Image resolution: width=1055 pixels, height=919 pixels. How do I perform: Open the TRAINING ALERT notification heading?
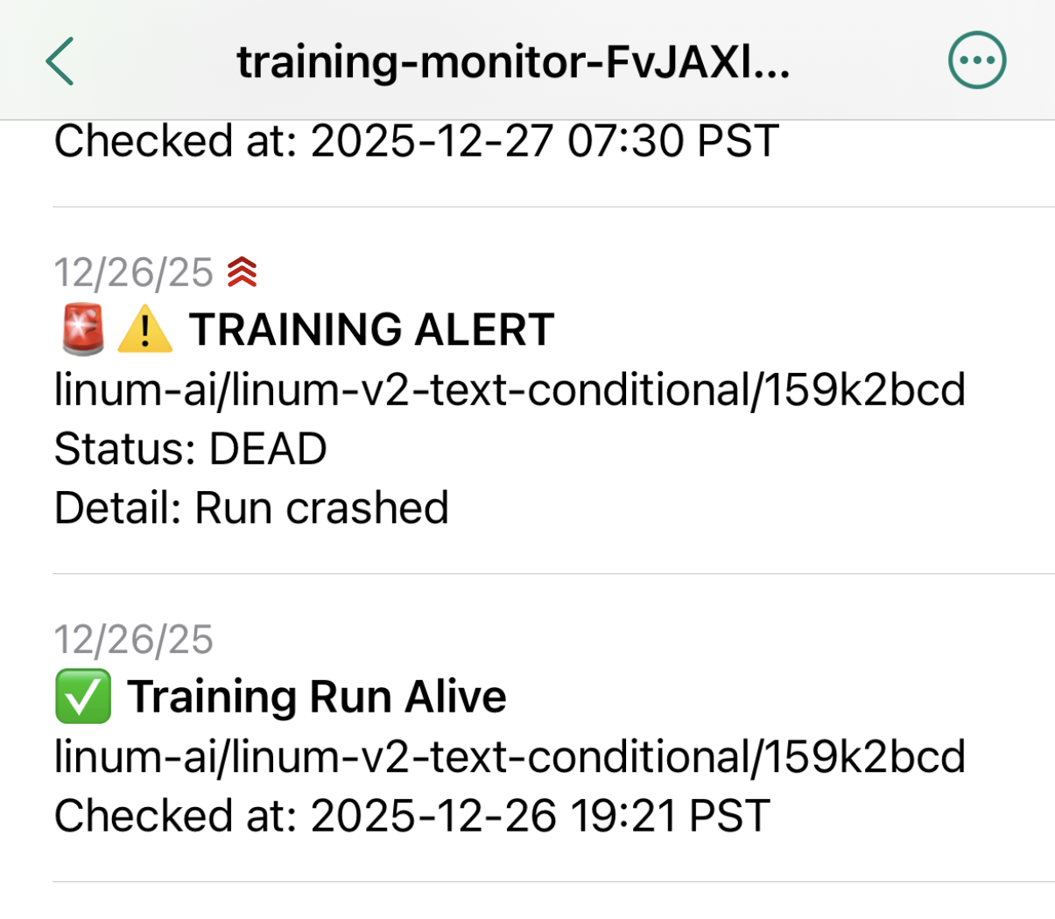click(371, 330)
